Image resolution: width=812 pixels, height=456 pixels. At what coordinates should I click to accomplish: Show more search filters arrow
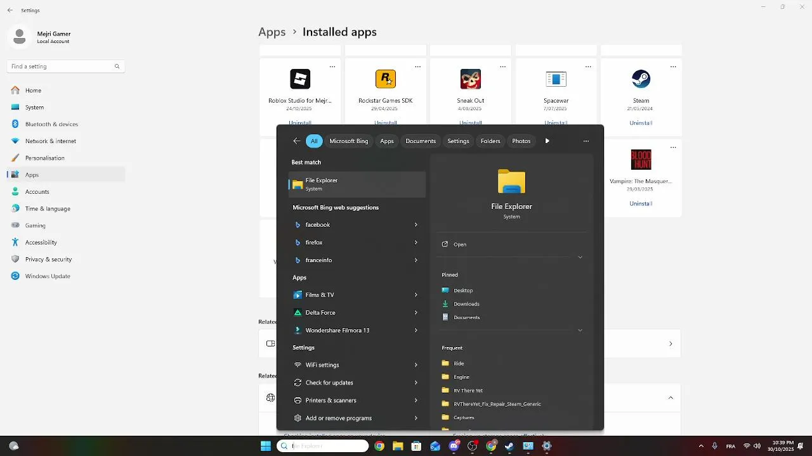(x=547, y=141)
